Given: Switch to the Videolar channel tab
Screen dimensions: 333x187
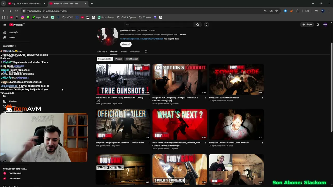Looking at the screenshot, I should (x=114, y=52).
